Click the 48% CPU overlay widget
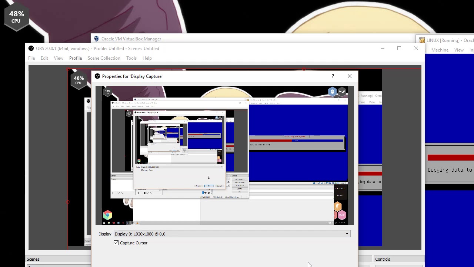The width and height of the screenshot is (474, 267). point(16,17)
